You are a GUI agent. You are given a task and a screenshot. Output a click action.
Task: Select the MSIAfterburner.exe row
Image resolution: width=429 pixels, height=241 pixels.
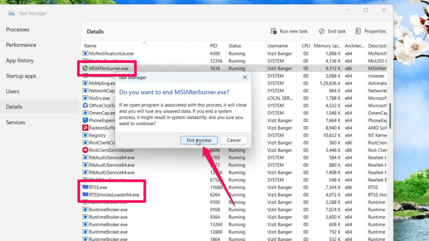click(x=235, y=68)
